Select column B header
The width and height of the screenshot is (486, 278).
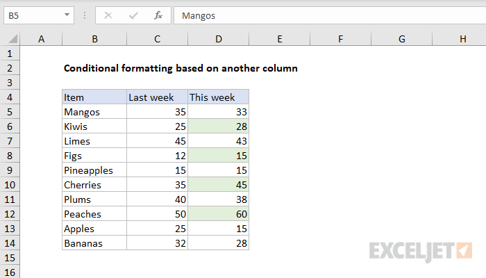point(94,40)
